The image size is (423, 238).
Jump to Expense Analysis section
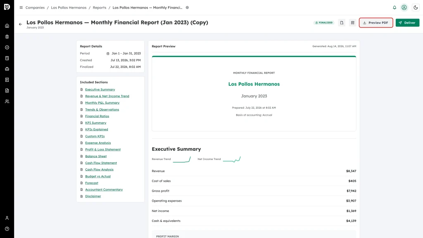[x=98, y=143]
